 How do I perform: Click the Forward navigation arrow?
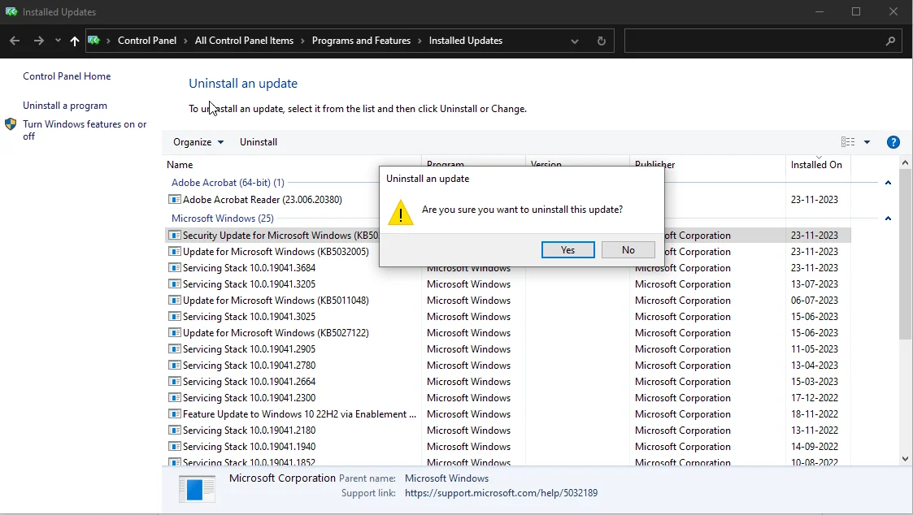click(39, 41)
